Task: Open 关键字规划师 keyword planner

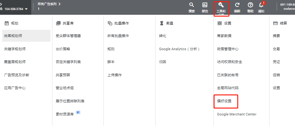Action: coord(15,49)
